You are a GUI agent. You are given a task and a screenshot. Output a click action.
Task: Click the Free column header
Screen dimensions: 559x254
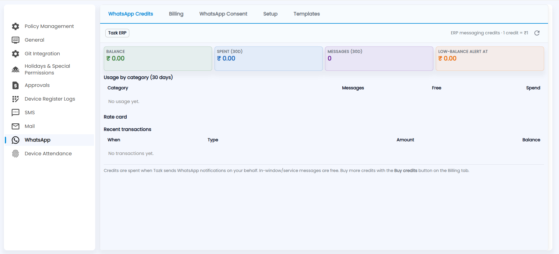[x=437, y=88]
